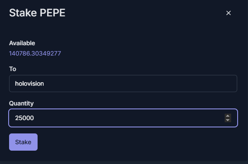Select the purple available amount number
248x164 pixels.
point(35,53)
